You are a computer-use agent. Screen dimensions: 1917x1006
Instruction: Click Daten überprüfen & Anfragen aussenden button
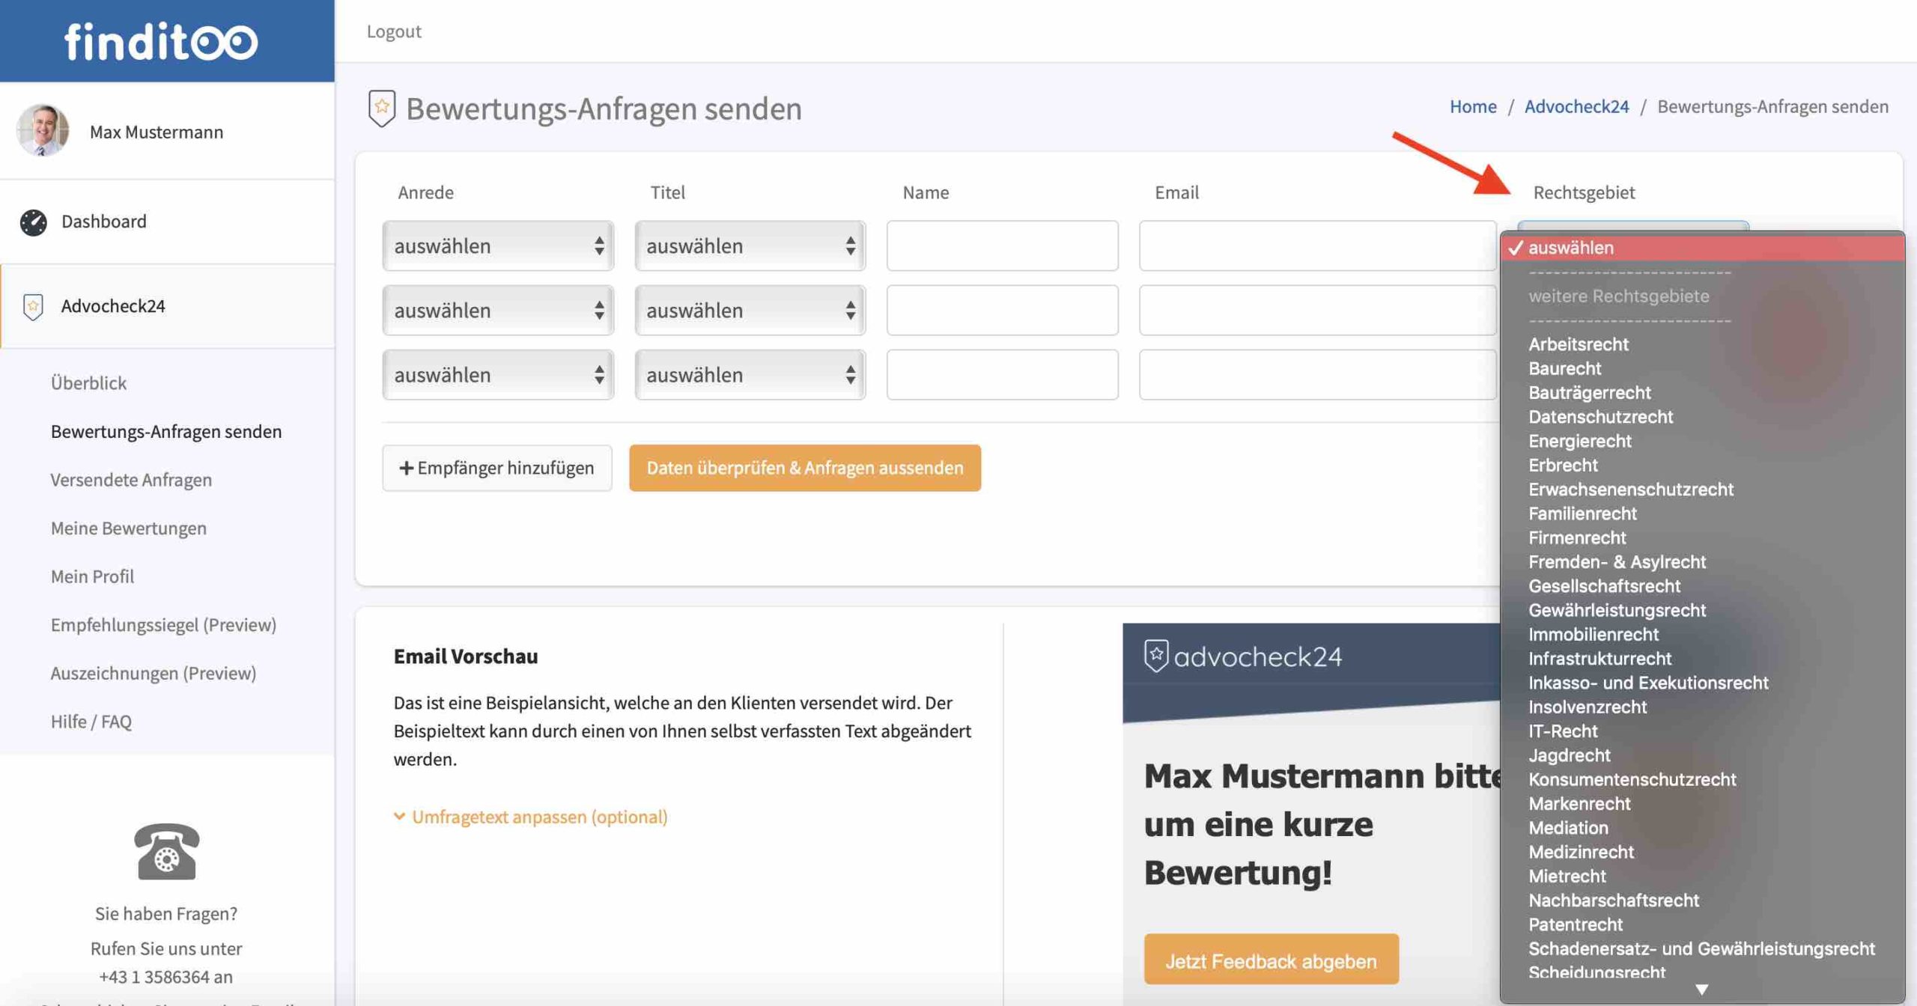coord(804,468)
